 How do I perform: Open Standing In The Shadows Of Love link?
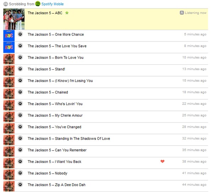[82, 139]
